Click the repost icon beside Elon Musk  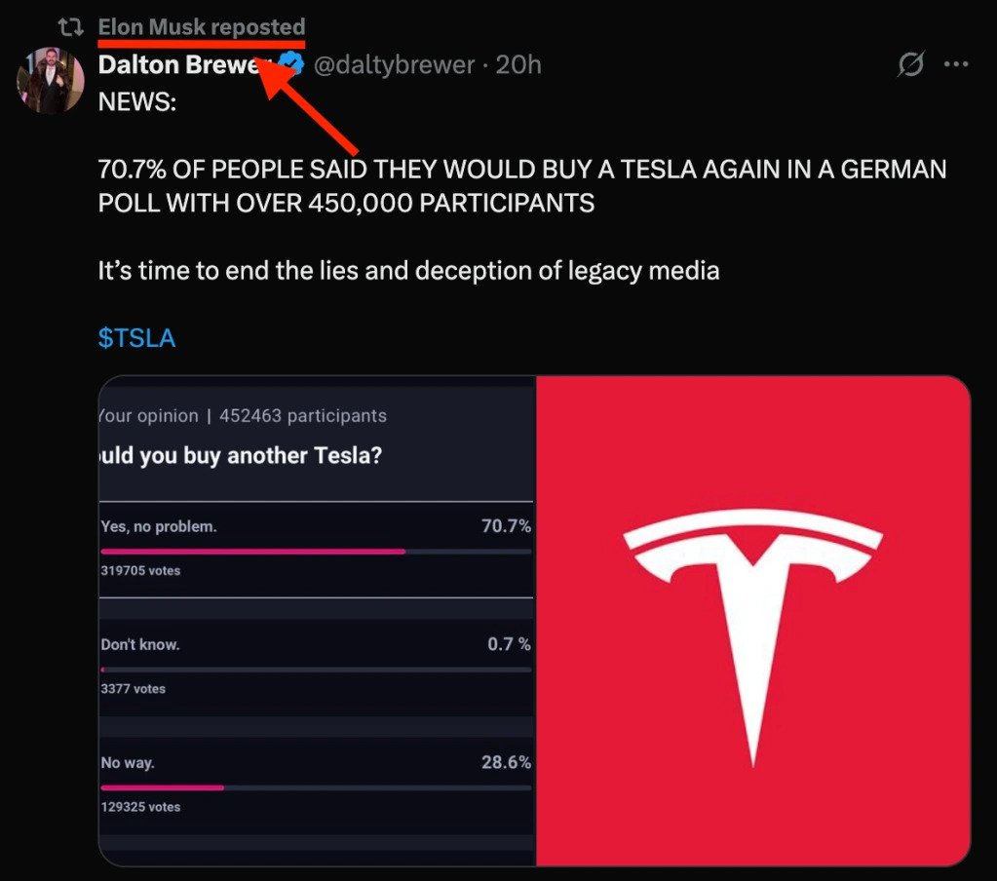coord(71,26)
